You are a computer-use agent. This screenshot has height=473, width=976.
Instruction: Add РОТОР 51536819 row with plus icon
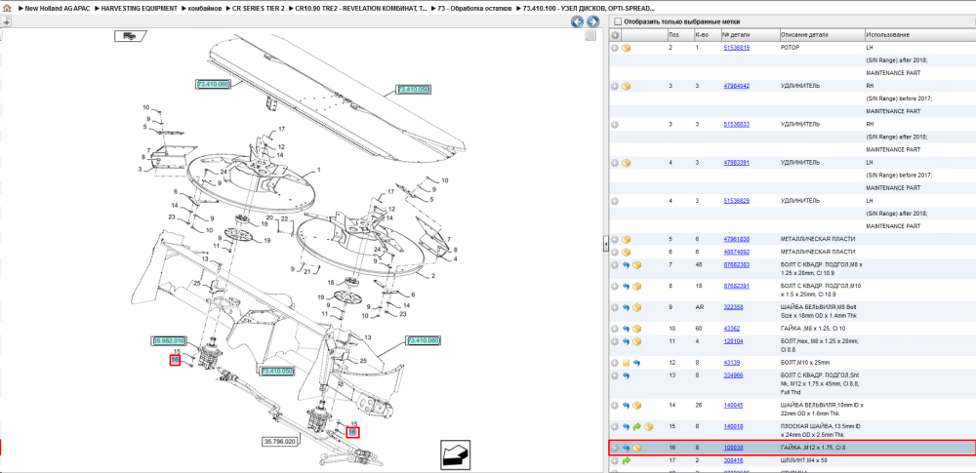[615, 48]
